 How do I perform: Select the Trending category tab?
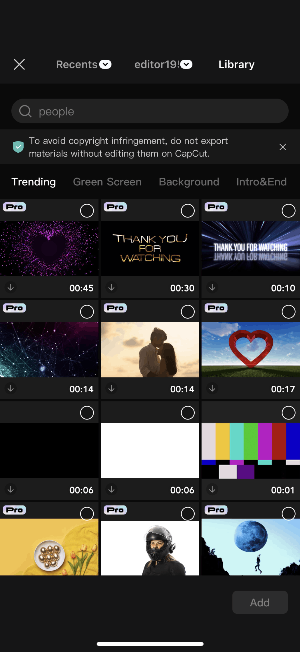coord(34,182)
